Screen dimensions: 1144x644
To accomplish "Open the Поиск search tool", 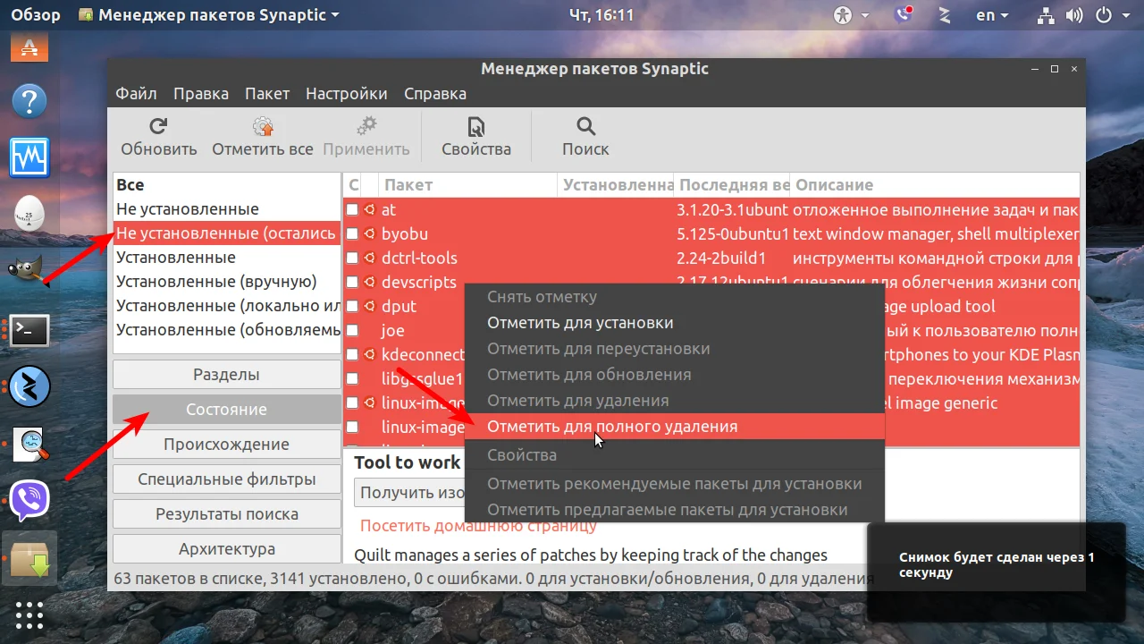I will point(585,137).
